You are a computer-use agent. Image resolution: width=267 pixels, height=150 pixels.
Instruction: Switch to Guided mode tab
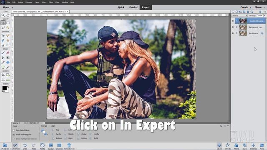pos(133,7)
